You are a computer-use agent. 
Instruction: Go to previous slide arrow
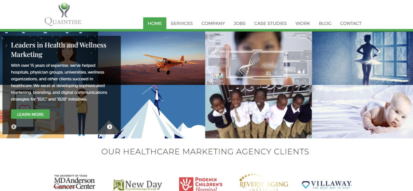point(14,127)
